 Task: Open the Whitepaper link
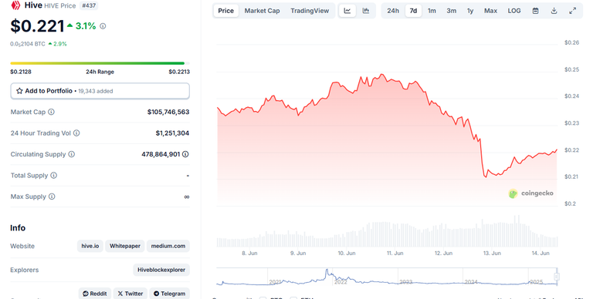point(125,246)
